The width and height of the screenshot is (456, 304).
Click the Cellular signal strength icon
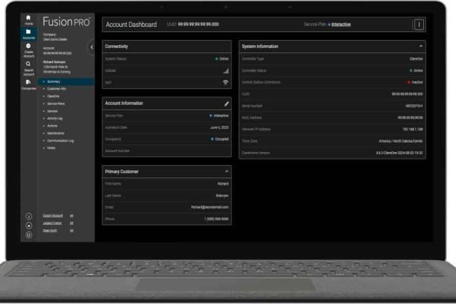(226, 71)
